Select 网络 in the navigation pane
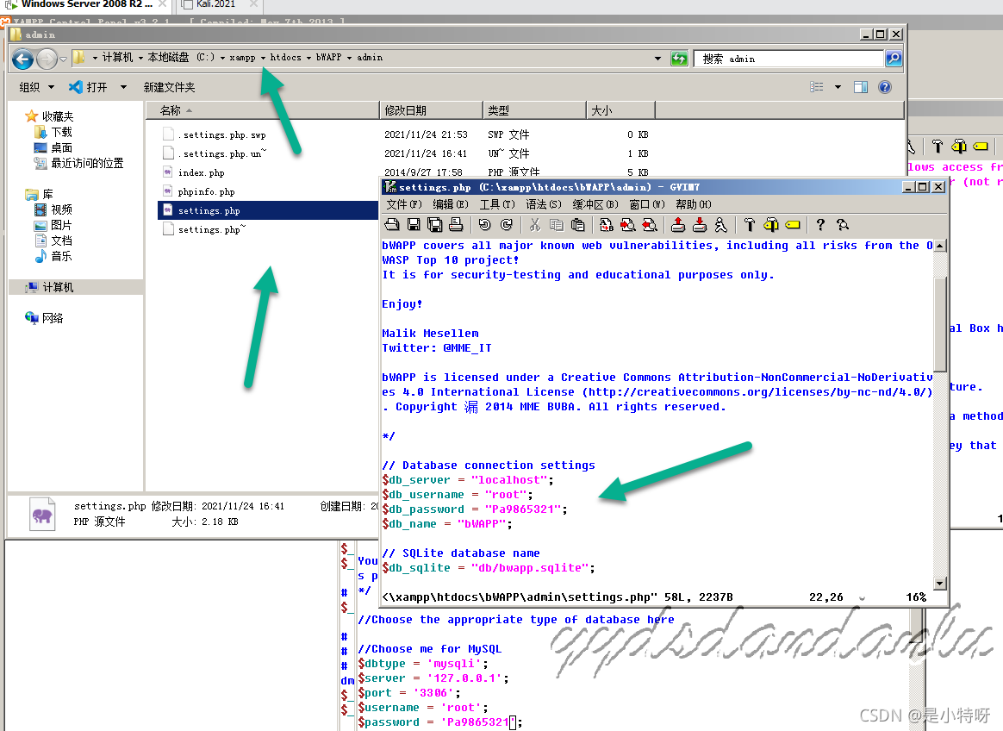This screenshot has height=731, width=1003. [45, 318]
